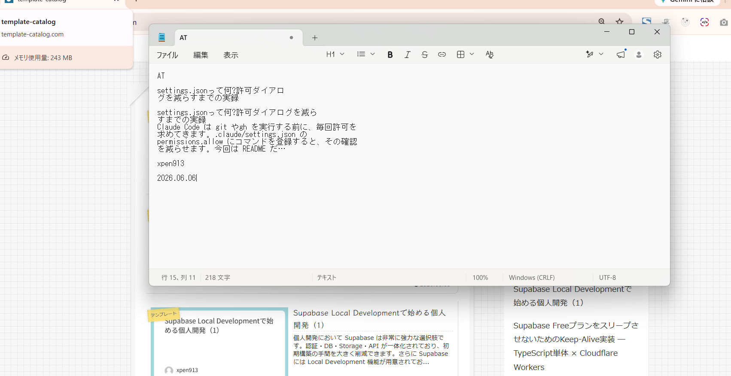
Task: Click the memory usage 'メモリ使用量: 243 MB' label
Action: [43, 58]
